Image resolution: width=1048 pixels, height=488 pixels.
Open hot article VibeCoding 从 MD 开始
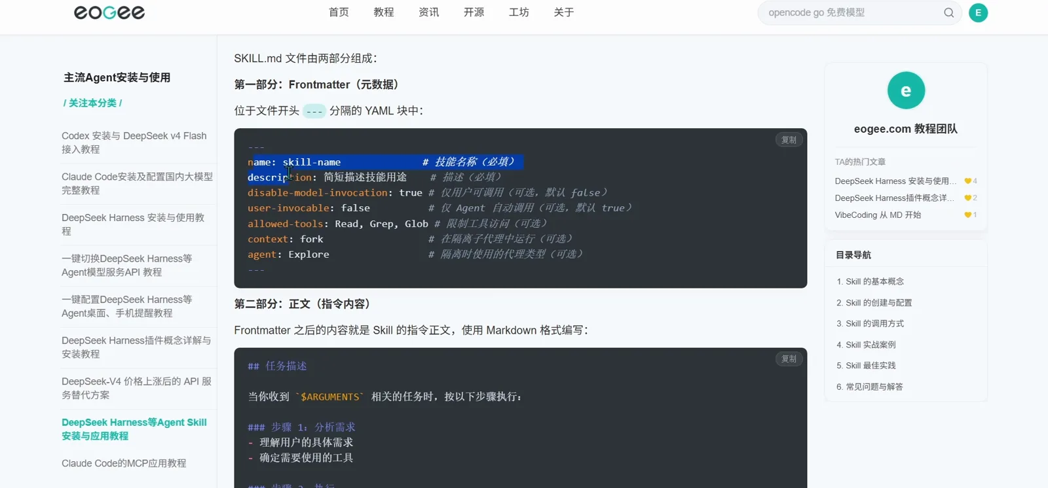[x=878, y=215]
